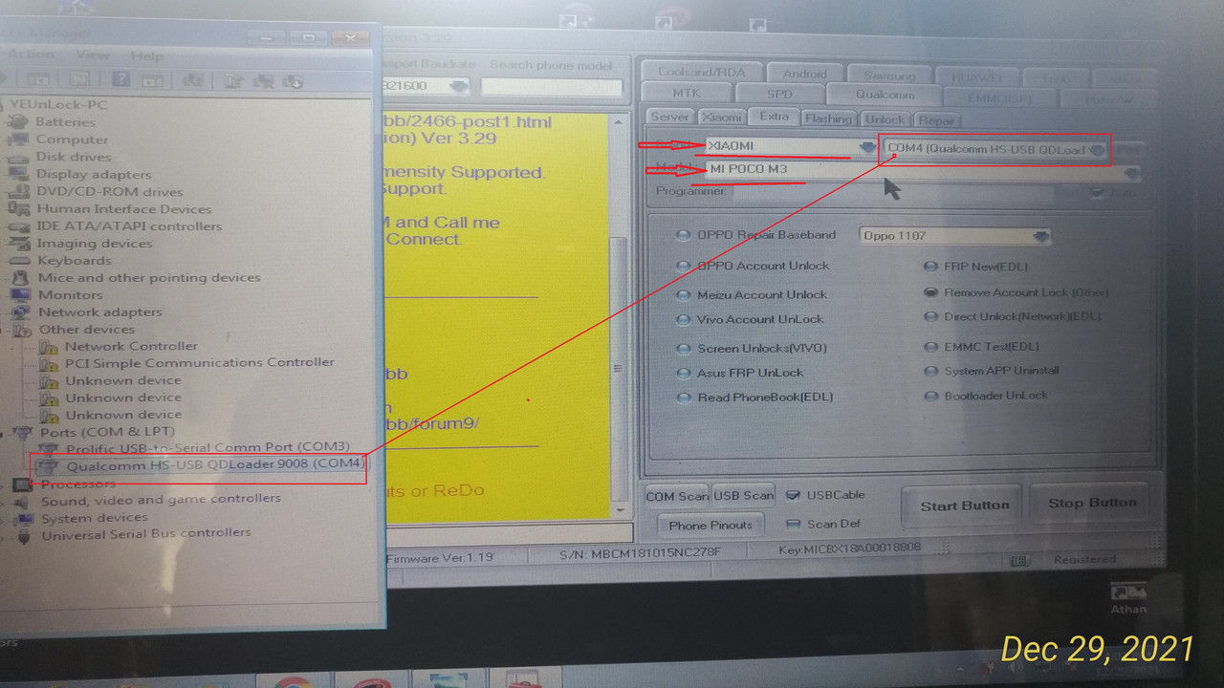The width and height of the screenshot is (1224, 688).
Task: Click the Network Controller warning icon
Action: (x=48, y=346)
